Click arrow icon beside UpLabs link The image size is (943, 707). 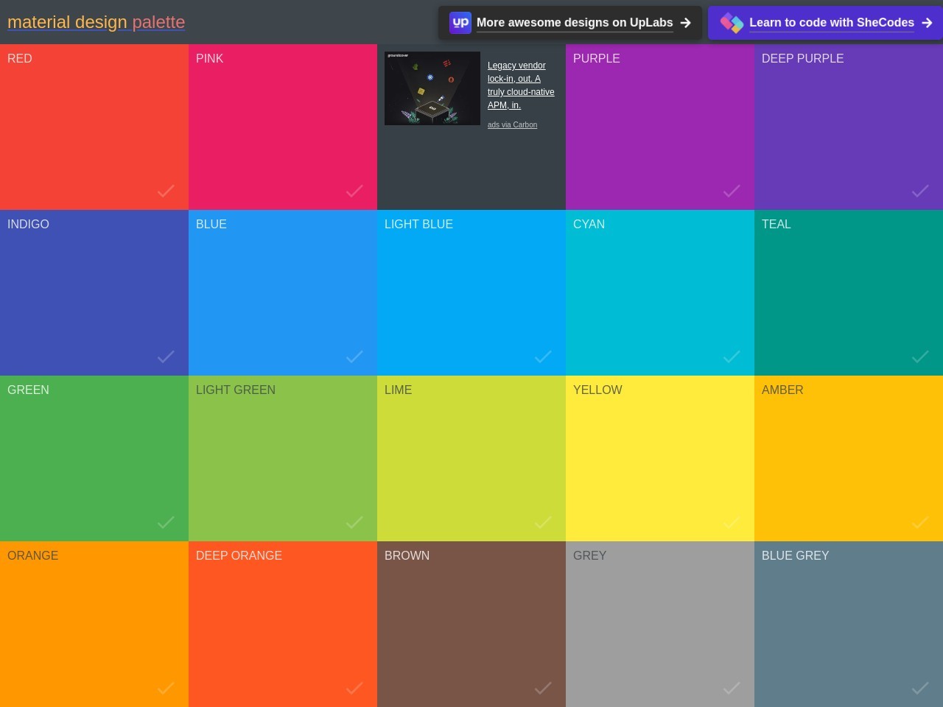tap(686, 23)
